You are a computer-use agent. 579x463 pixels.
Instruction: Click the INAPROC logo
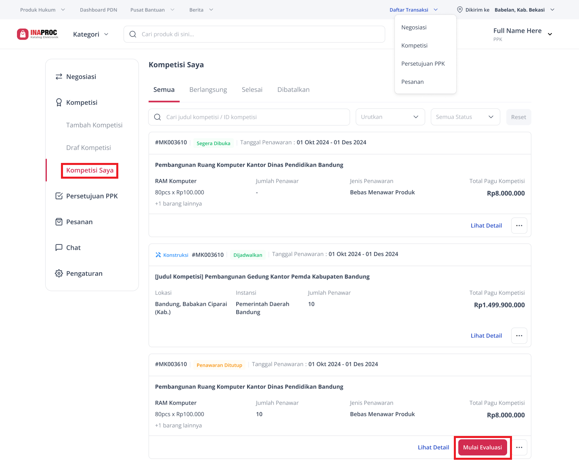pyautogui.click(x=38, y=34)
